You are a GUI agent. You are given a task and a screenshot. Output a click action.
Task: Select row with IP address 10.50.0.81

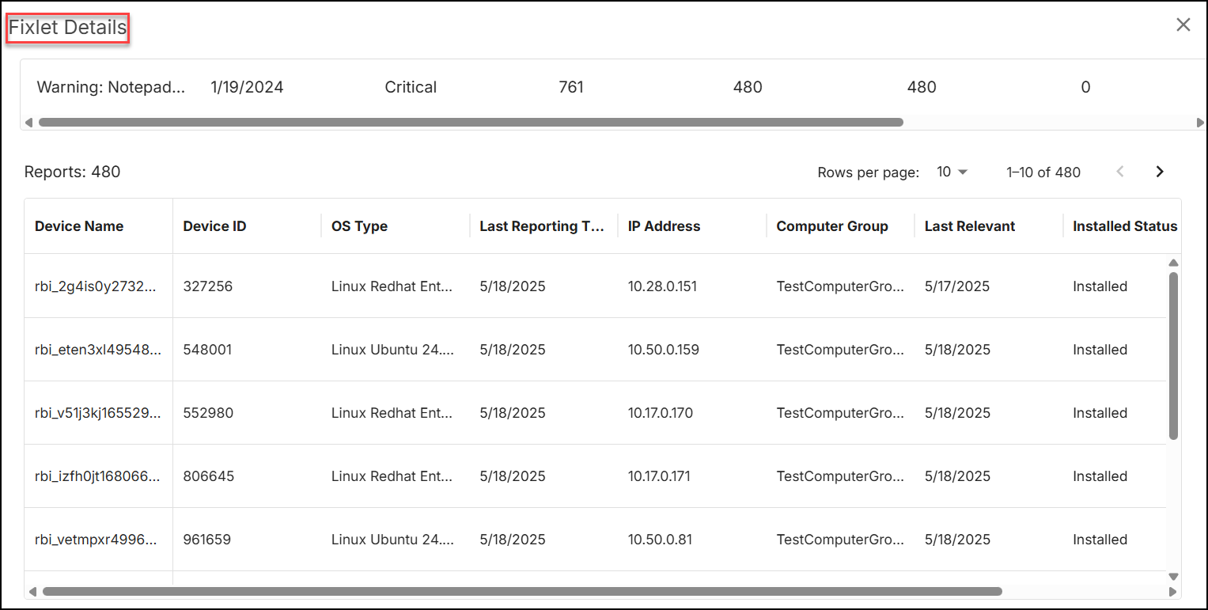pos(660,540)
